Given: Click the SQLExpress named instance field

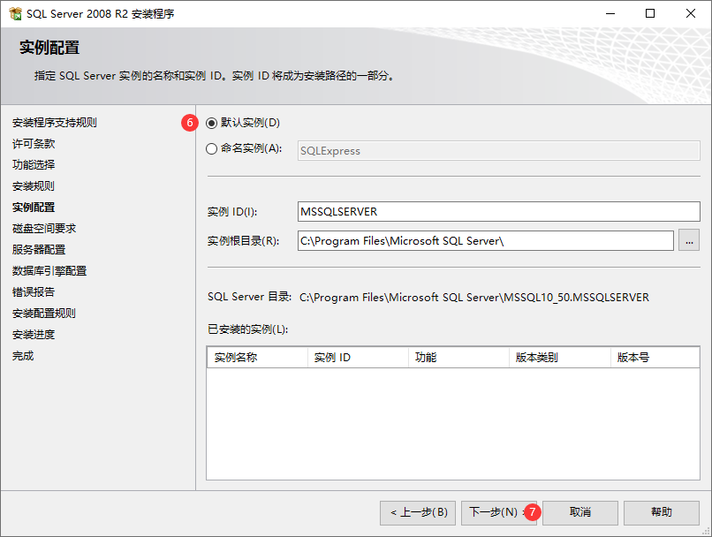Looking at the screenshot, I should 498,151.
